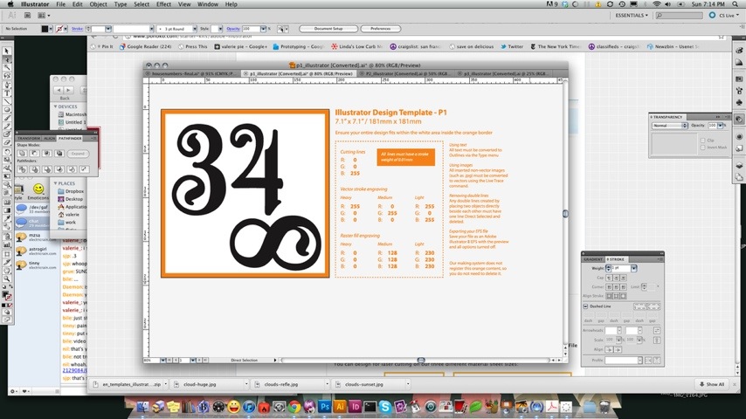Select the Eraser tool
Viewport: 746px width, 419px height.
coord(7,142)
